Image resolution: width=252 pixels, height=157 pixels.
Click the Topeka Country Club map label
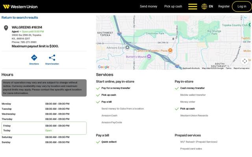click(235, 25)
